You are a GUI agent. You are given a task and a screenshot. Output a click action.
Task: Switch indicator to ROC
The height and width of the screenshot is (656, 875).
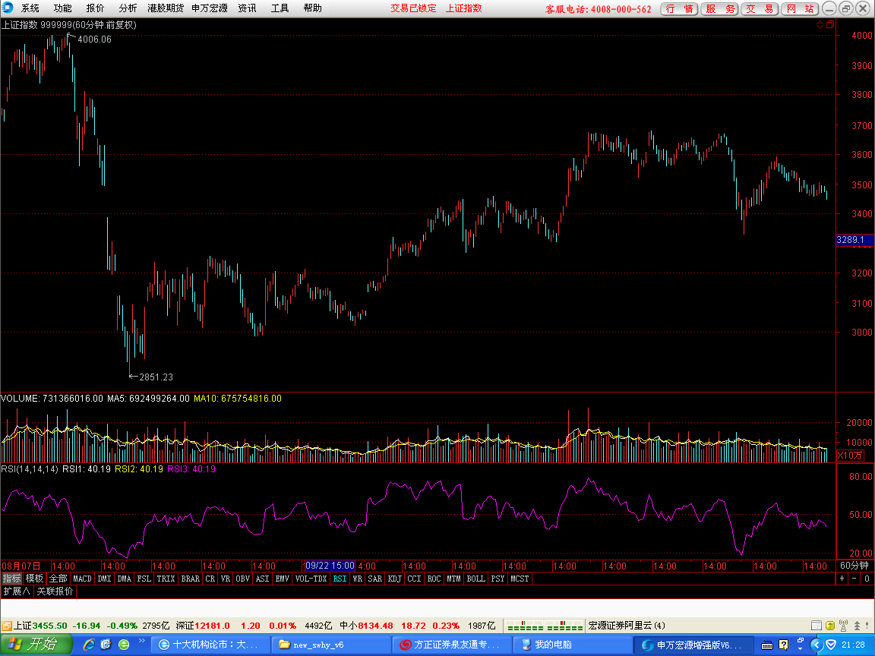point(434,579)
